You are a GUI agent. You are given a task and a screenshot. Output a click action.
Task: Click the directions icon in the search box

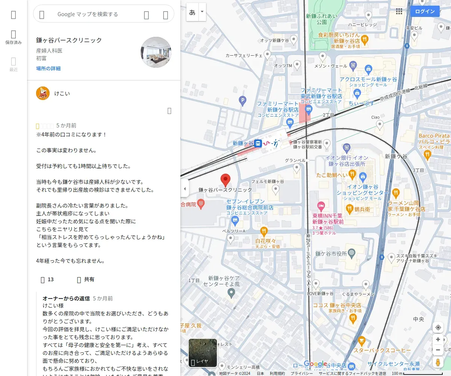[165, 15]
